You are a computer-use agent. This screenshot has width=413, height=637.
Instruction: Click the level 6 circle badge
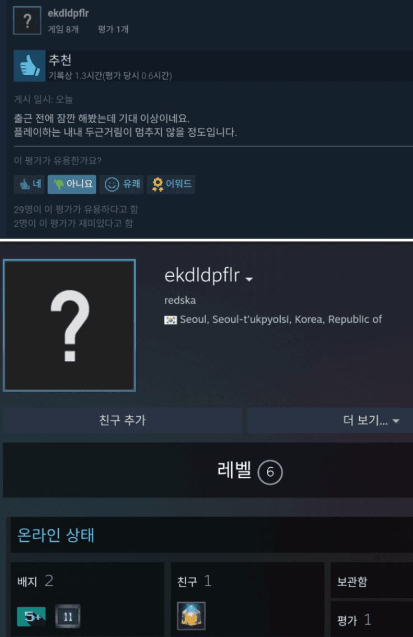(270, 472)
